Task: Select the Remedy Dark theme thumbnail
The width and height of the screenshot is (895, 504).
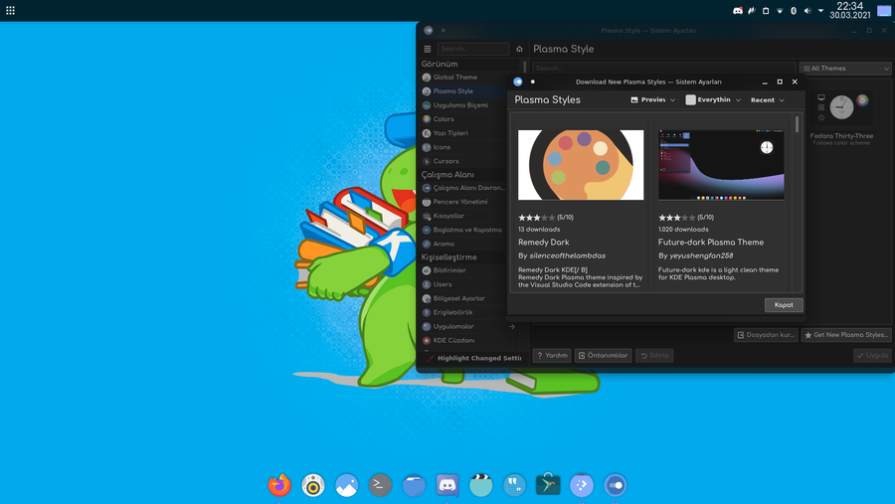Action: (581, 165)
